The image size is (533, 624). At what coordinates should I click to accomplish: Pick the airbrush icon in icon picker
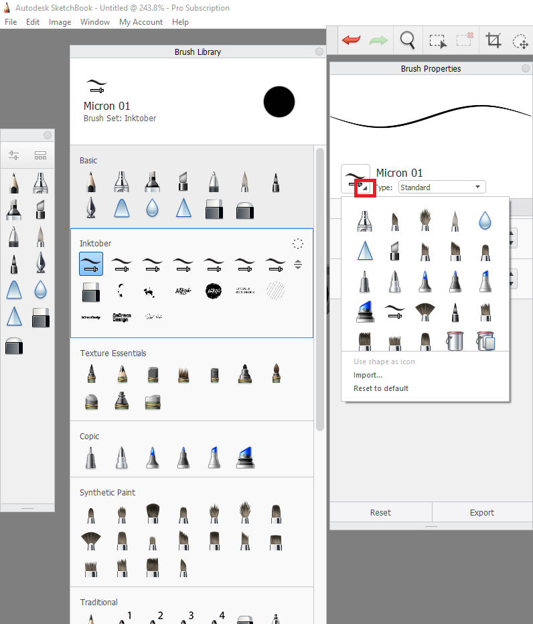pos(365,221)
